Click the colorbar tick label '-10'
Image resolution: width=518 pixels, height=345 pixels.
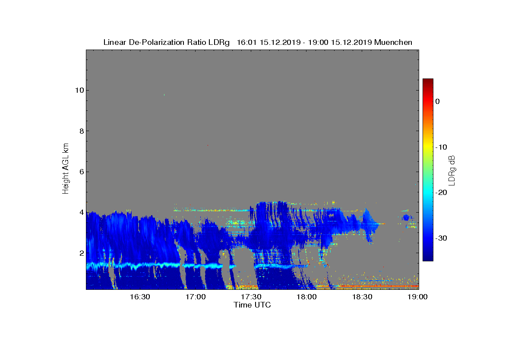(441, 147)
